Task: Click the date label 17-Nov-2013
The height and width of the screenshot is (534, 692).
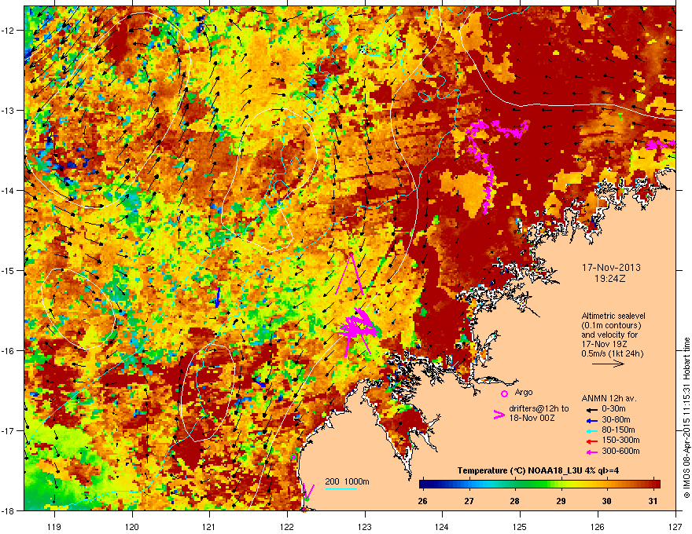Action: click(x=611, y=268)
